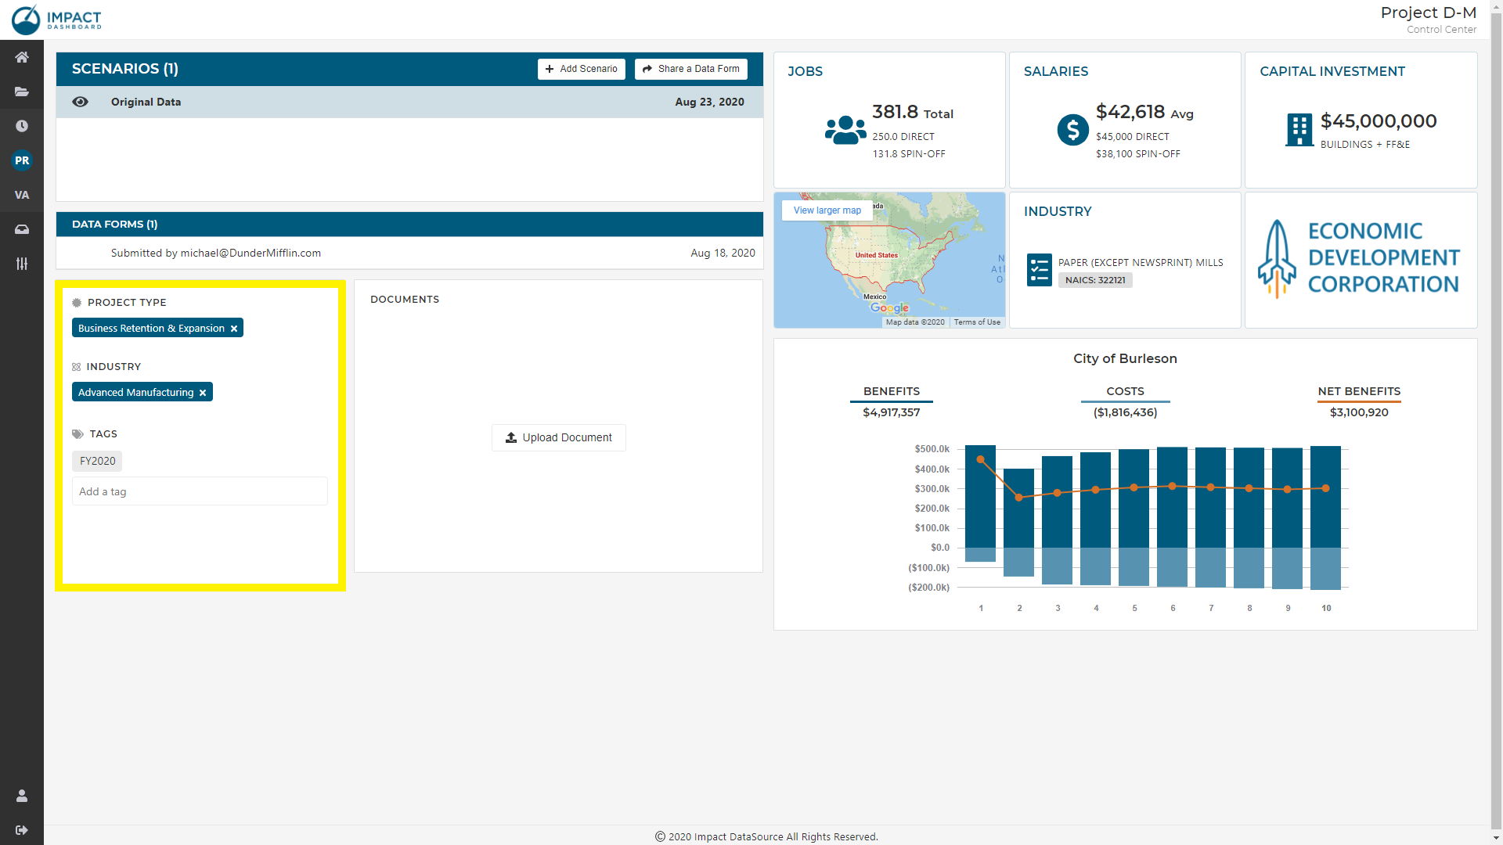Click the Add a tag input field
1503x845 pixels.
point(200,491)
